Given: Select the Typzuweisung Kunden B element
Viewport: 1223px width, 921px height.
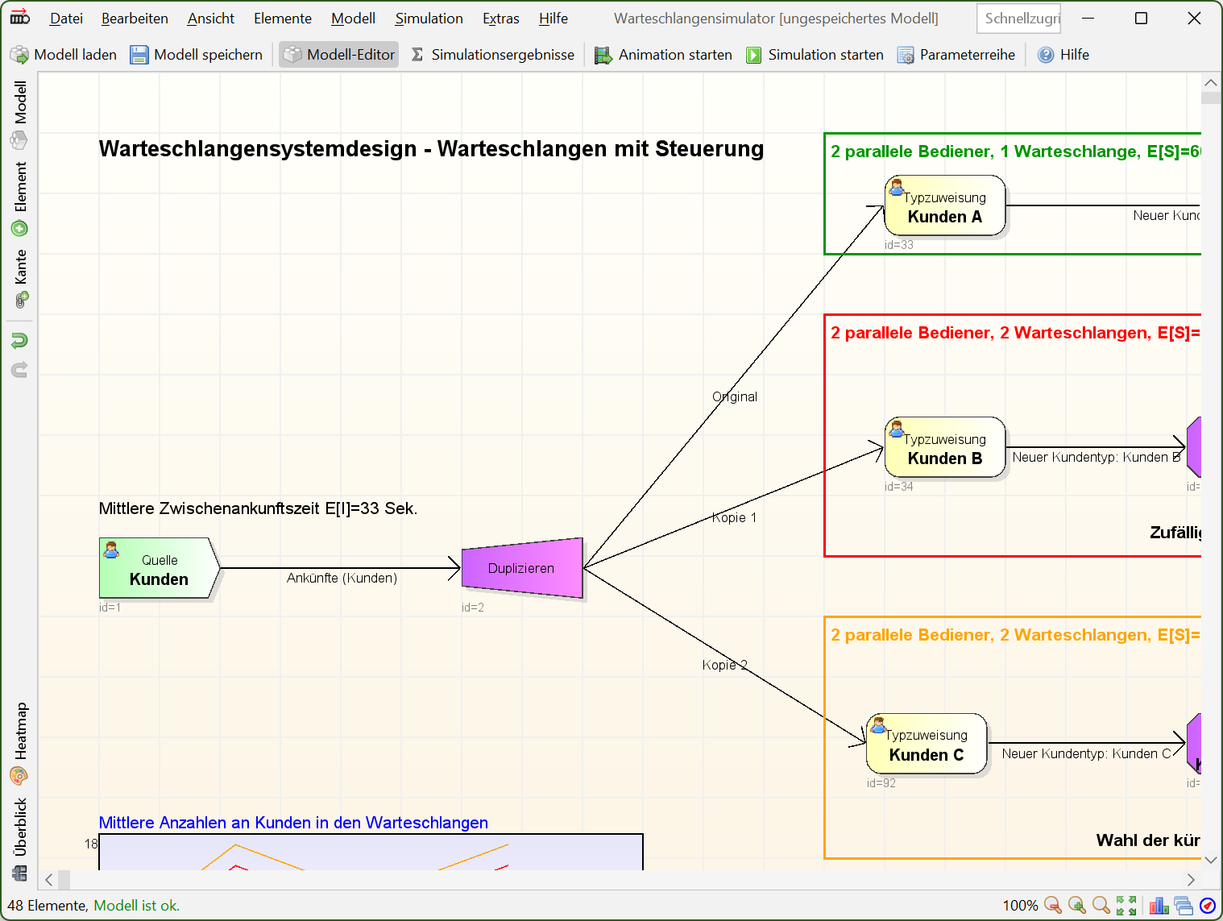Looking at the screenshot, I should click(x=945, y=447).
